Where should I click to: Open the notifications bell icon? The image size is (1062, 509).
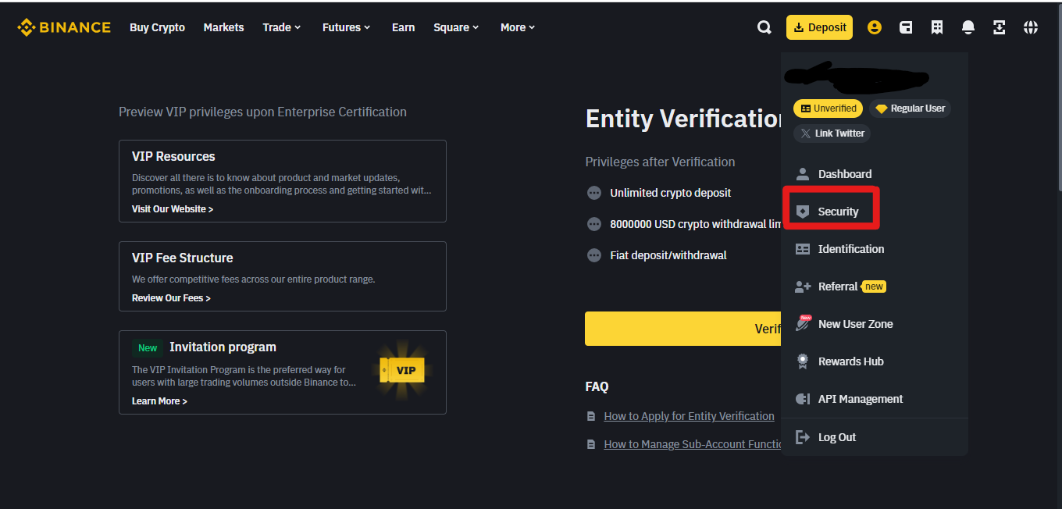click(968, 27)
